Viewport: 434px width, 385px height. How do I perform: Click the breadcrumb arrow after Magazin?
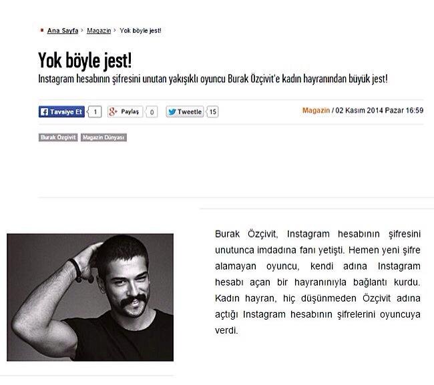[x=115, y=30]
